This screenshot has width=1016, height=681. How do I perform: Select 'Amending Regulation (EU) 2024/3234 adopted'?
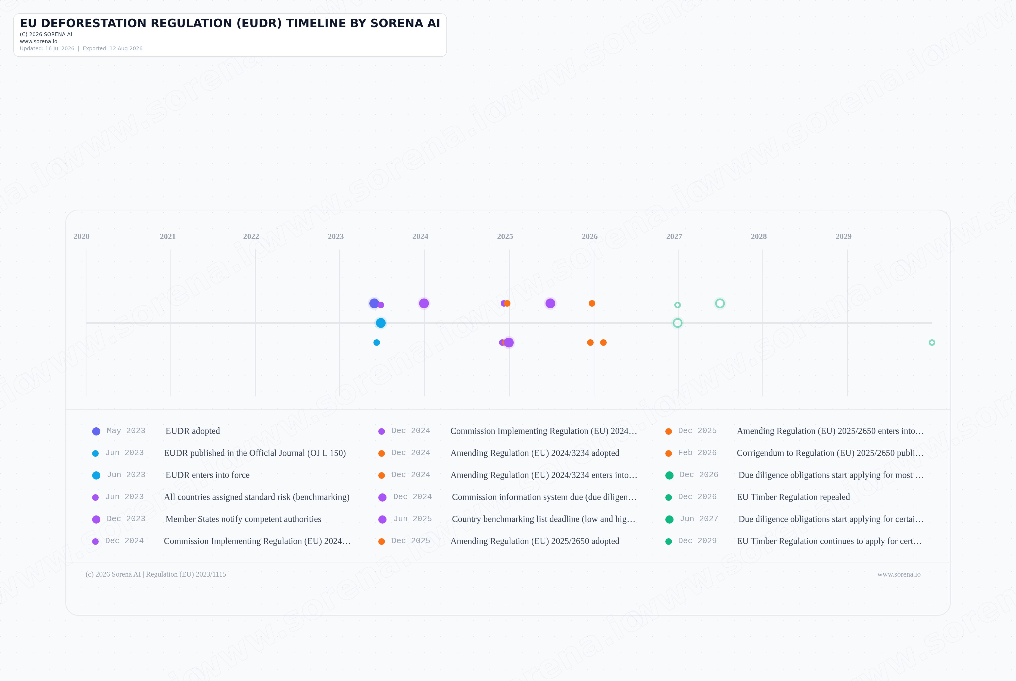(x=535, y=453)
